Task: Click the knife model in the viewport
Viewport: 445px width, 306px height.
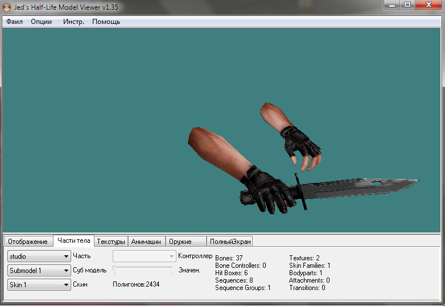Action: coord(329,190)
